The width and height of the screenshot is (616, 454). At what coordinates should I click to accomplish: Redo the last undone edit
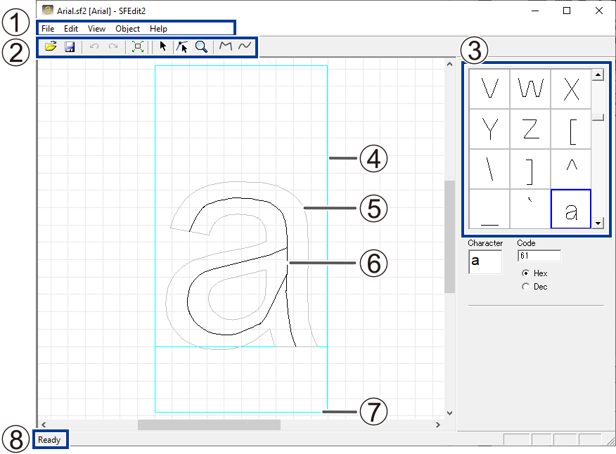[113, 46]
